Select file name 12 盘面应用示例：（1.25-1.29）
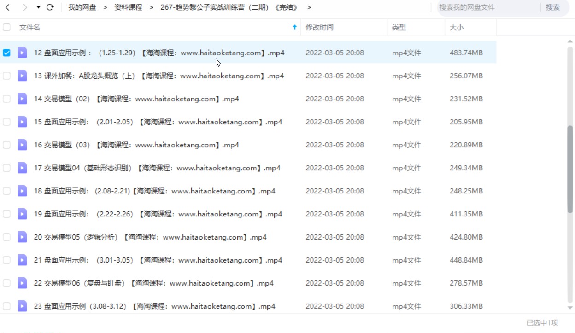The width and height of the screenshot is (575, 333). point(159,53)
